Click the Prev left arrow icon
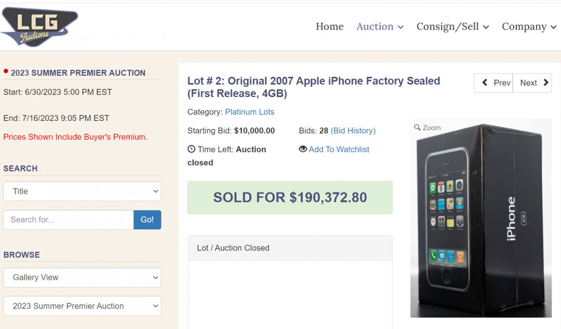 tap(485, 83)
